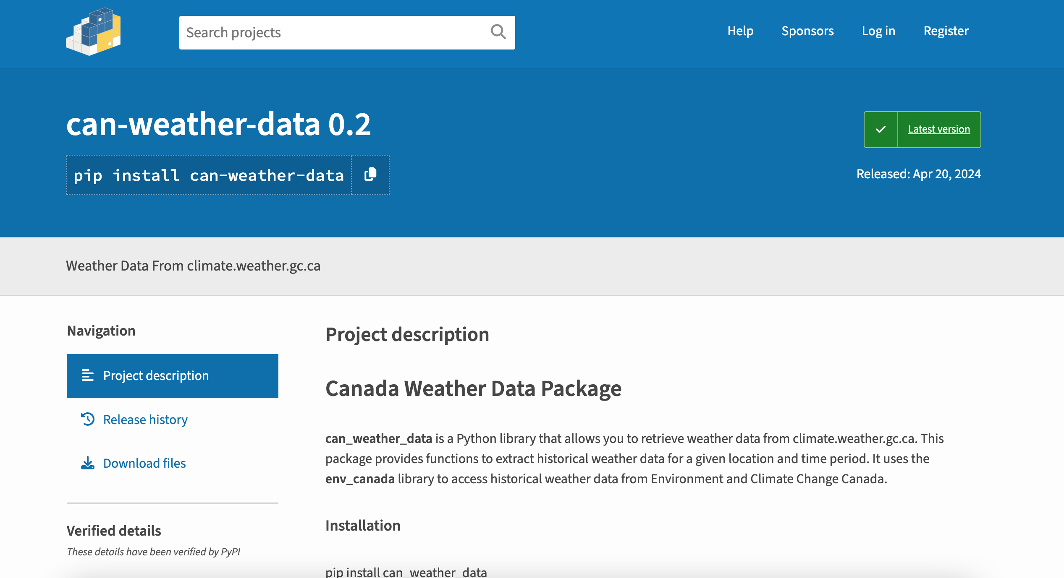The height and width of the screenshot is (578, 1064).
Task: Click the Release history clock icon
Action: (x=87, y=419)
